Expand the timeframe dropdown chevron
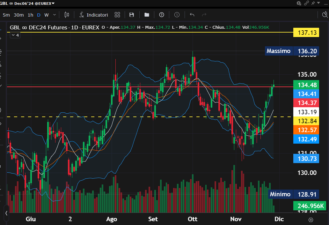 coord(55,15)
